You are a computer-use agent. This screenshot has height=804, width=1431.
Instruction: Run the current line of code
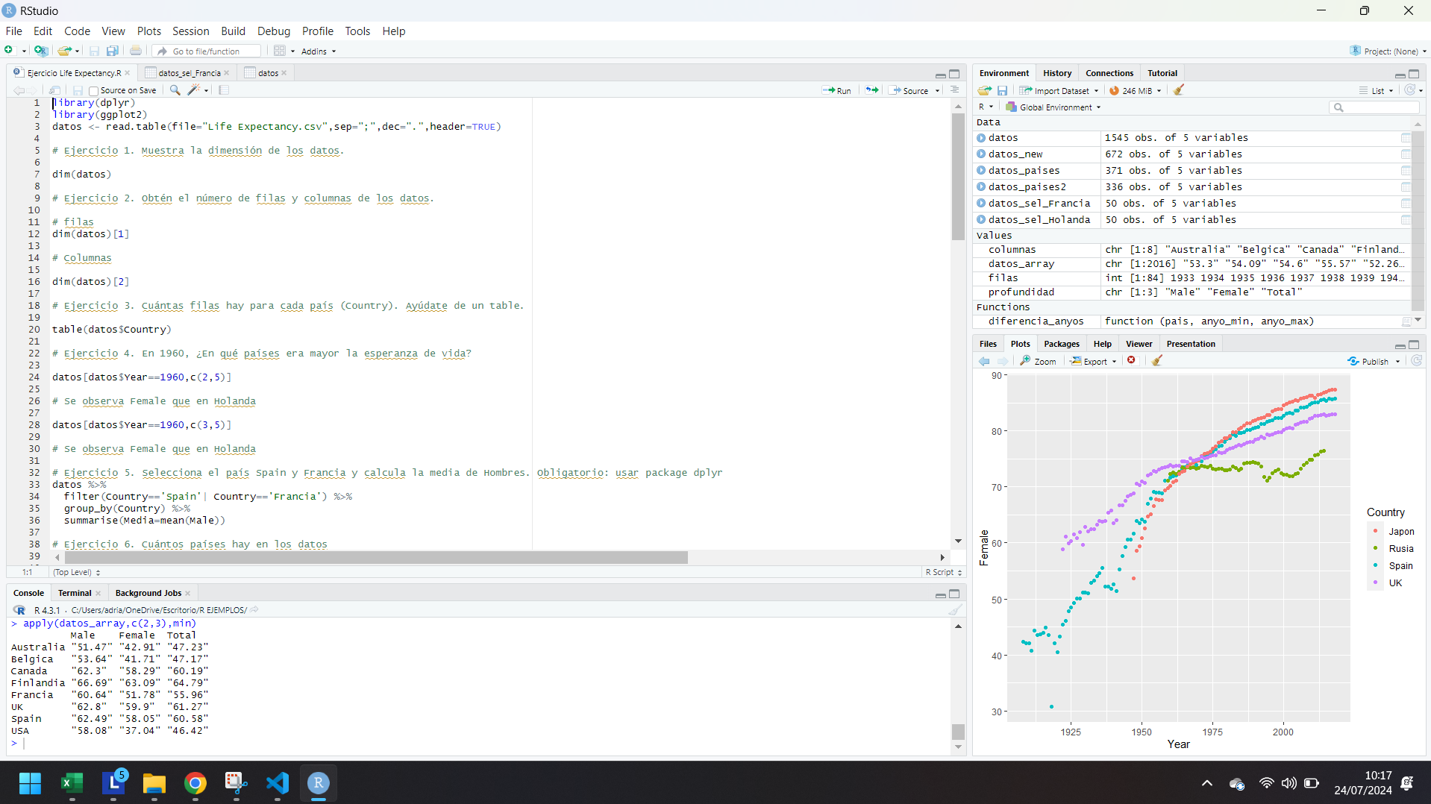pos(836,90)
